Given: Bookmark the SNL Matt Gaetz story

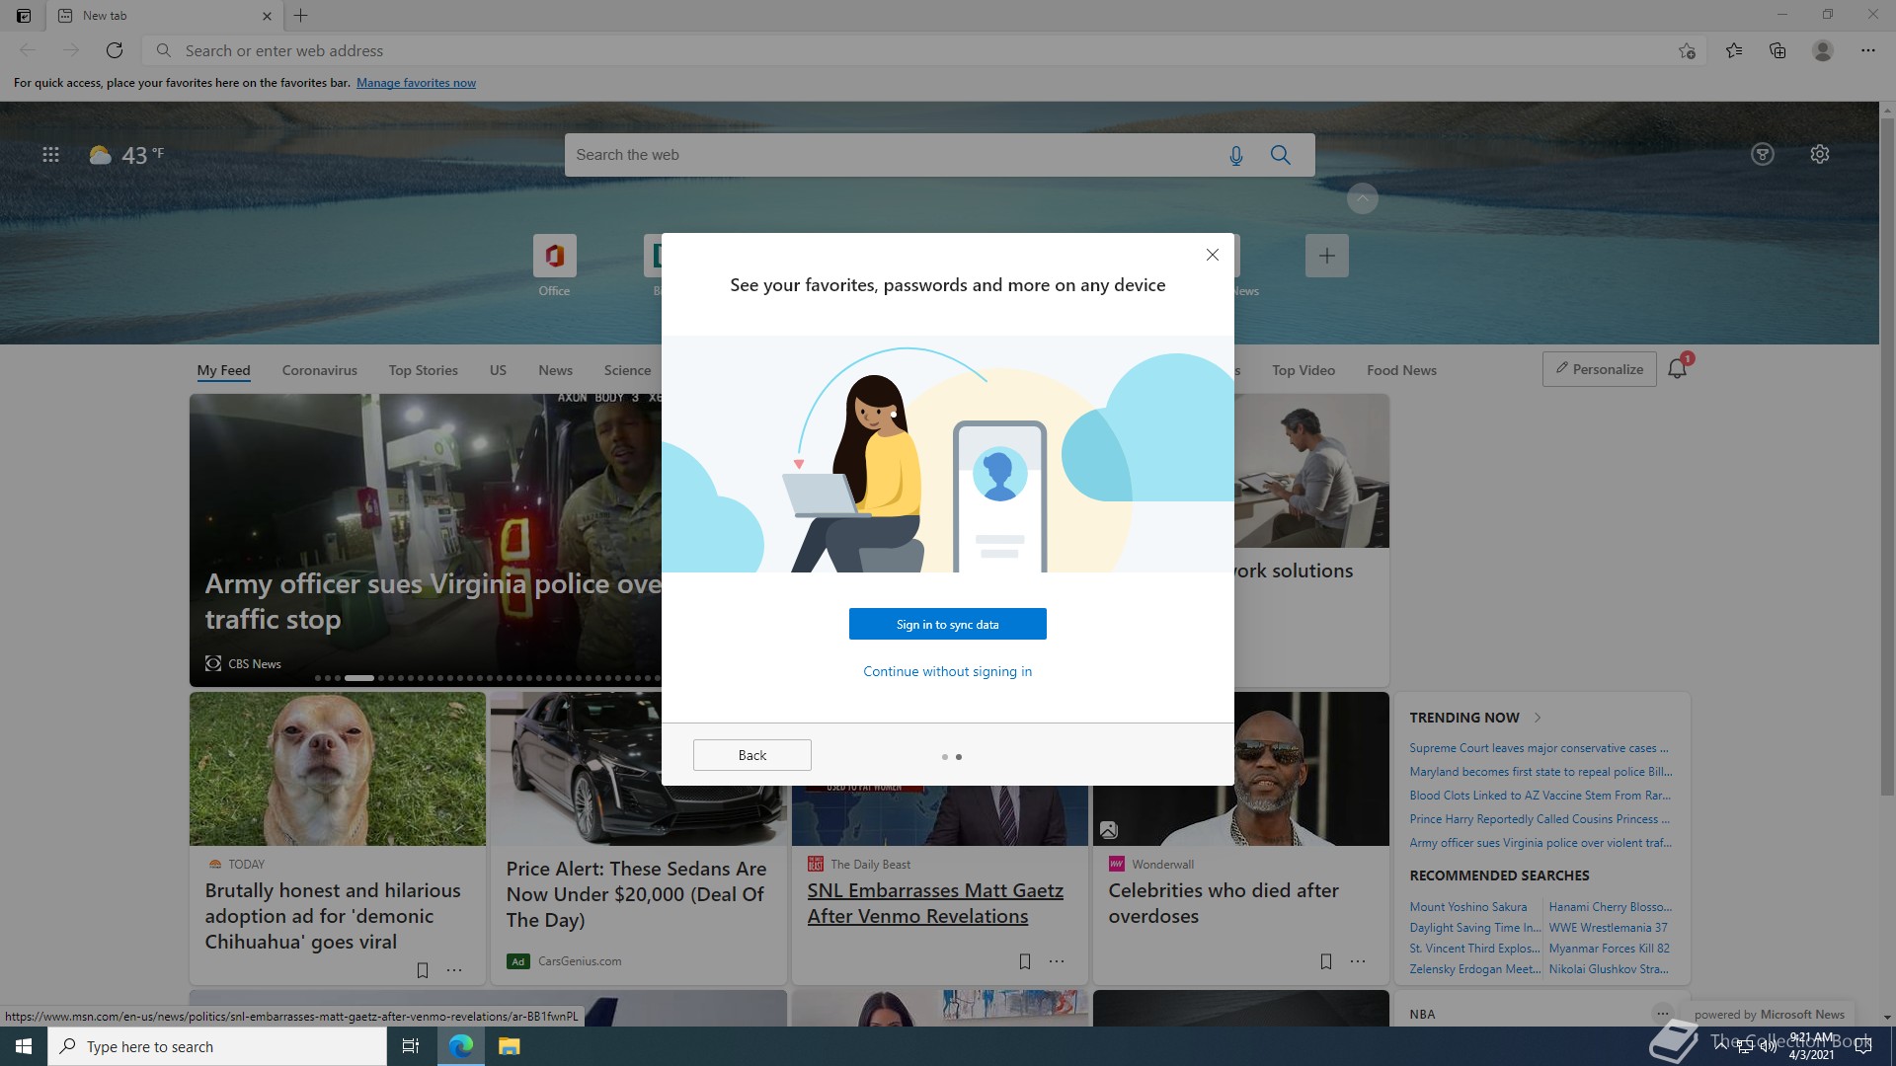Looking at the screenshot, I should click(1025, 961).
